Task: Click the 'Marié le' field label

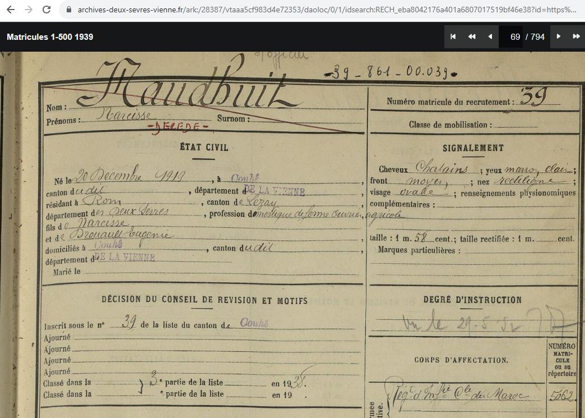Action: coord(67,272)
